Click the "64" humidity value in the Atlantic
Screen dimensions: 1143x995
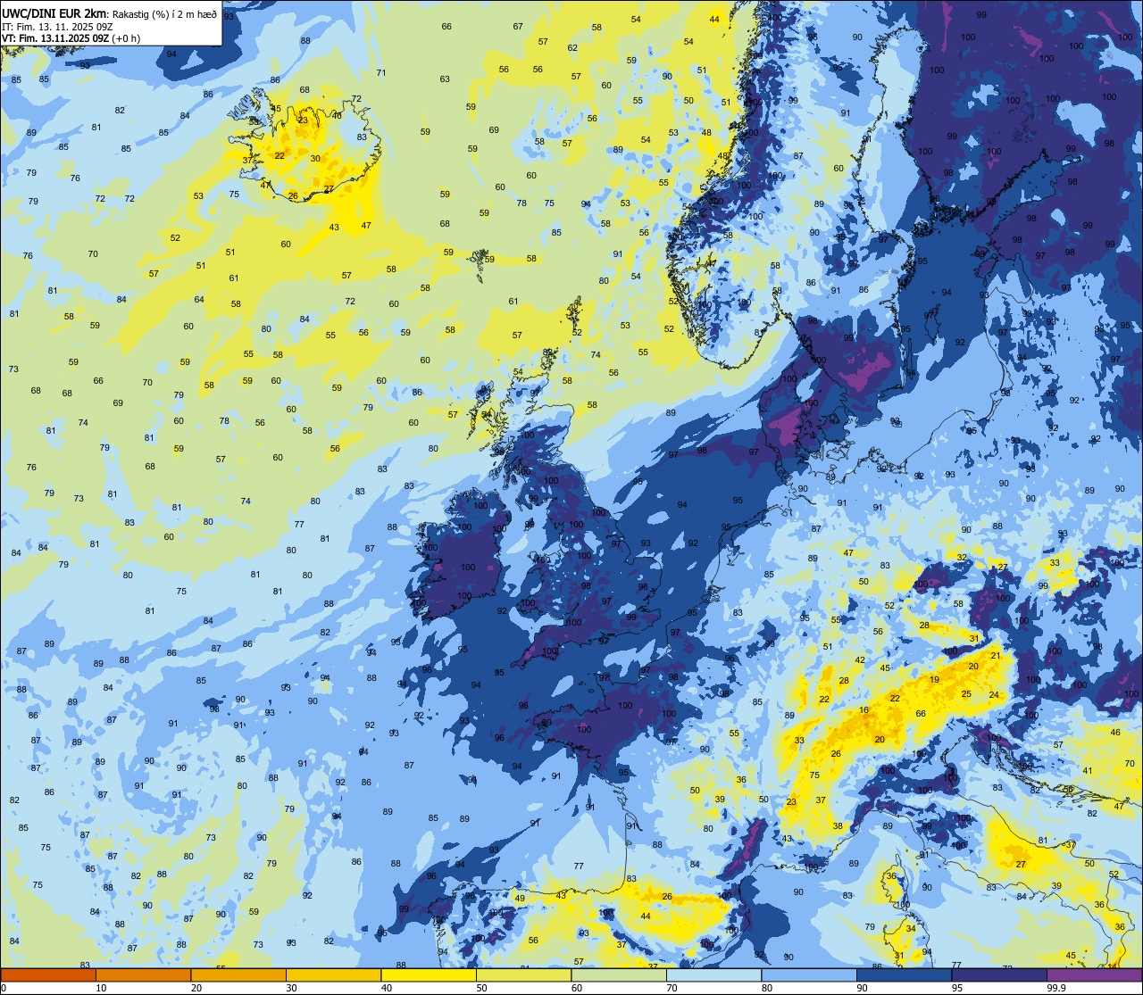point(199,300)
